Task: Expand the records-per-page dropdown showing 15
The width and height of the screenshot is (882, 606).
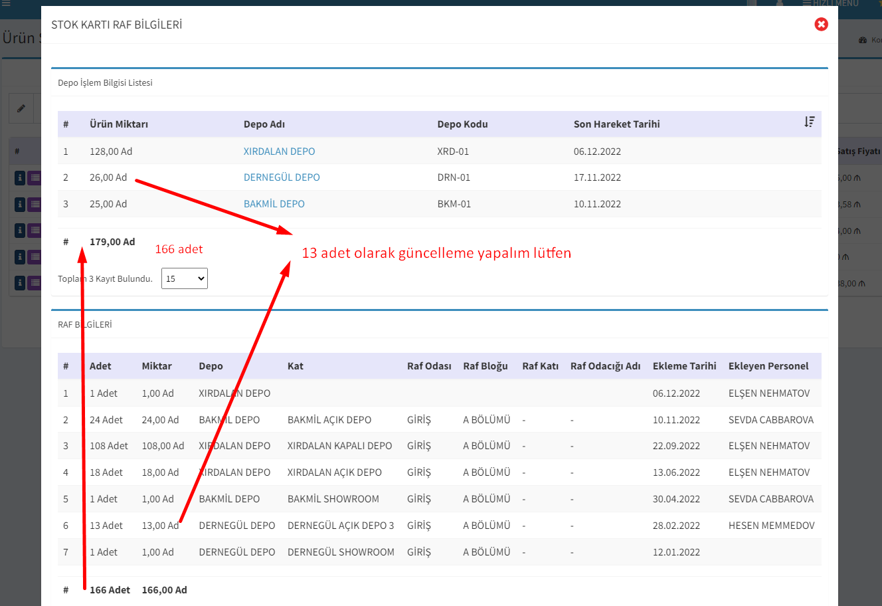Action: click(x=185, y=279)
